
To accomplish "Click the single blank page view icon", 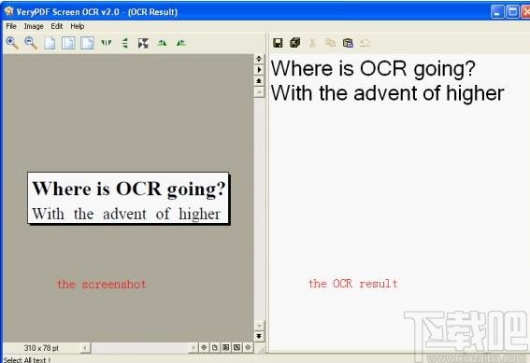I will [x=50, y=43].
